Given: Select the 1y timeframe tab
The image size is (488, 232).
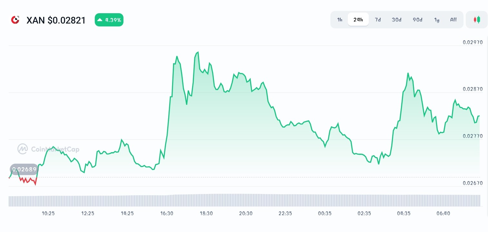Looking at the screenshot, I should (437, 20).
